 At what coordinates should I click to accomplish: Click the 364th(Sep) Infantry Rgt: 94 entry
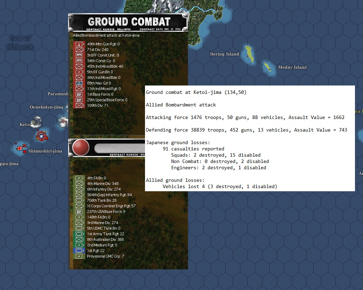(x=109, y=195)
